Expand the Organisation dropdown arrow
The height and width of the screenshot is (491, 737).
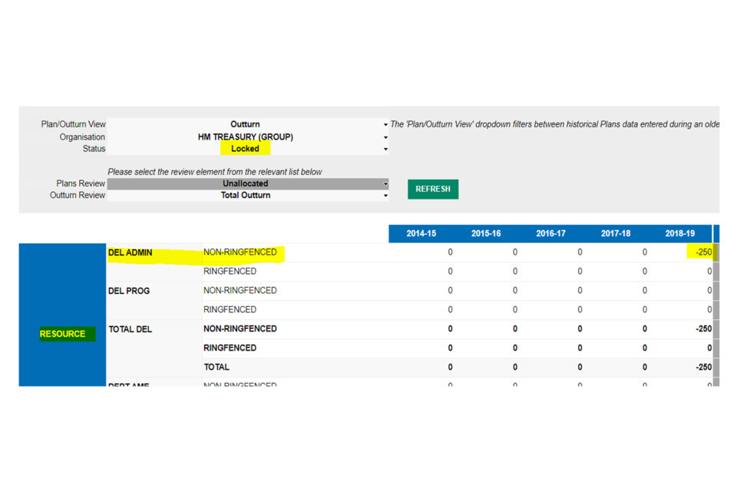(x=385, y=137)
